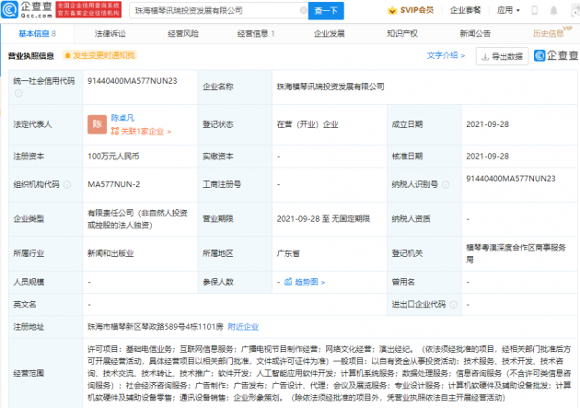Click 导出数据 export button
This screenshot has width=580, height=408.
pos(502,56)
